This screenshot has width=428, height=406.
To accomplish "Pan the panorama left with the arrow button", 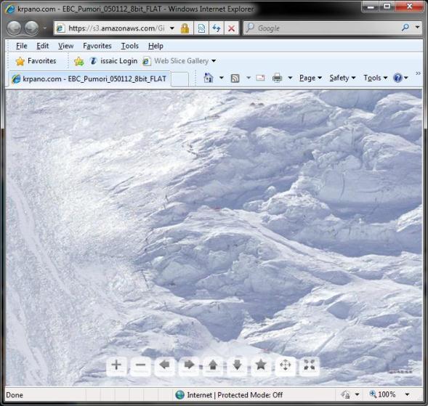I will click(x=165, y=366).
